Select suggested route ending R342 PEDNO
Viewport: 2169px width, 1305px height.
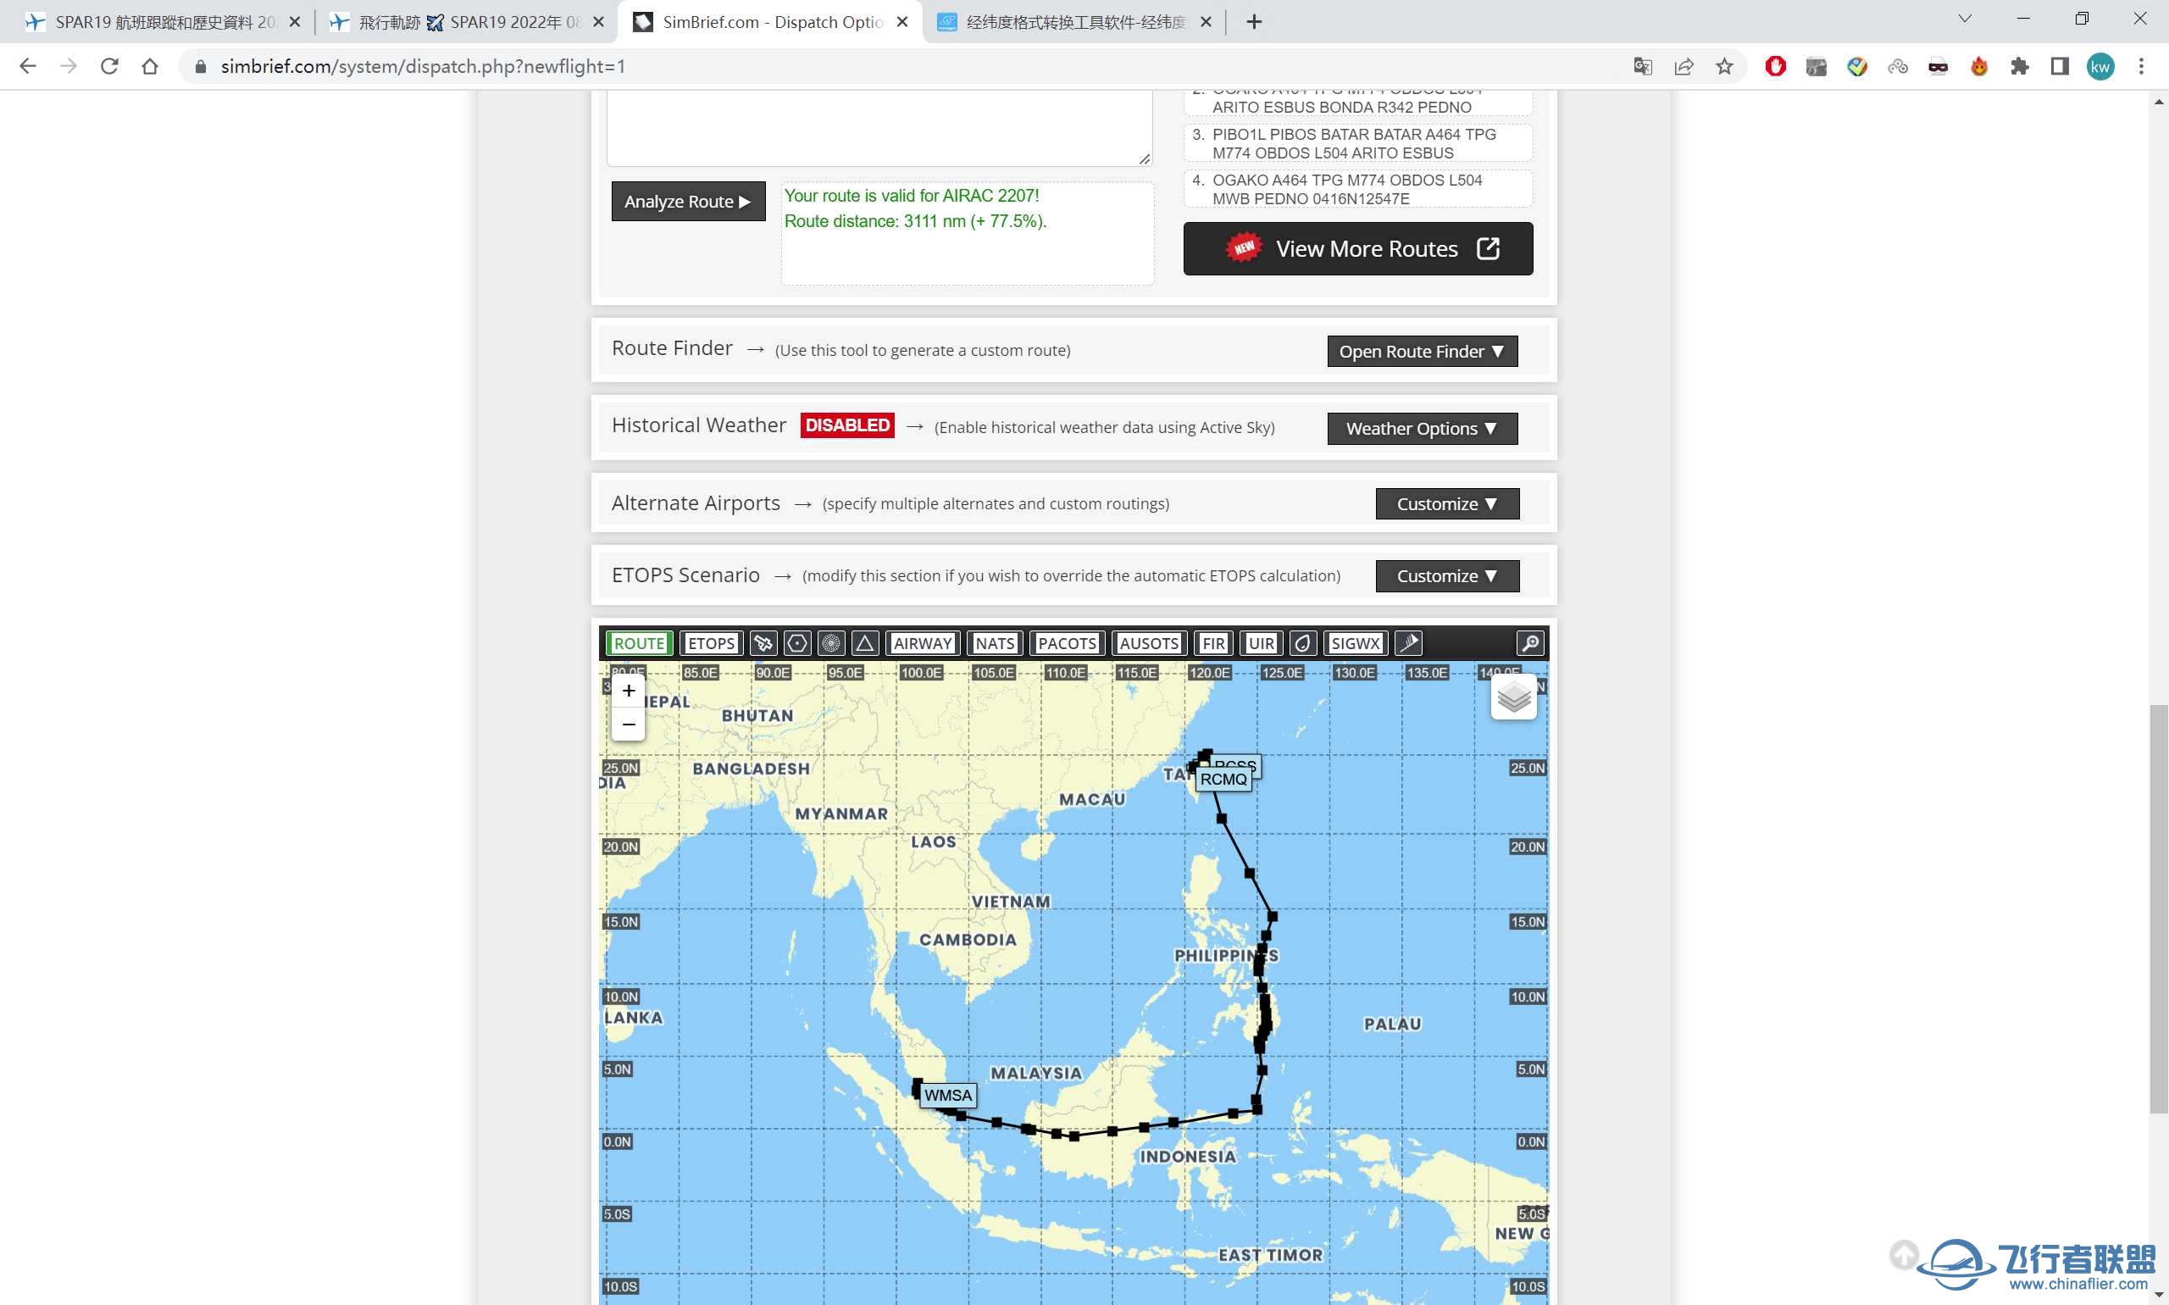tap(1357, 102)
